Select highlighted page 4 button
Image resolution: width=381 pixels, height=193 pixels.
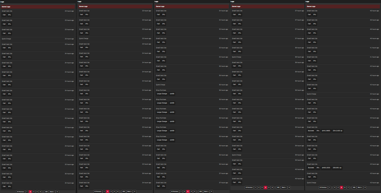(x=266, y=188)
